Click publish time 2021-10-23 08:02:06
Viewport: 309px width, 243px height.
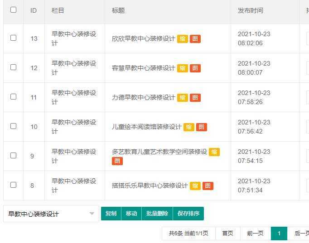254,38
